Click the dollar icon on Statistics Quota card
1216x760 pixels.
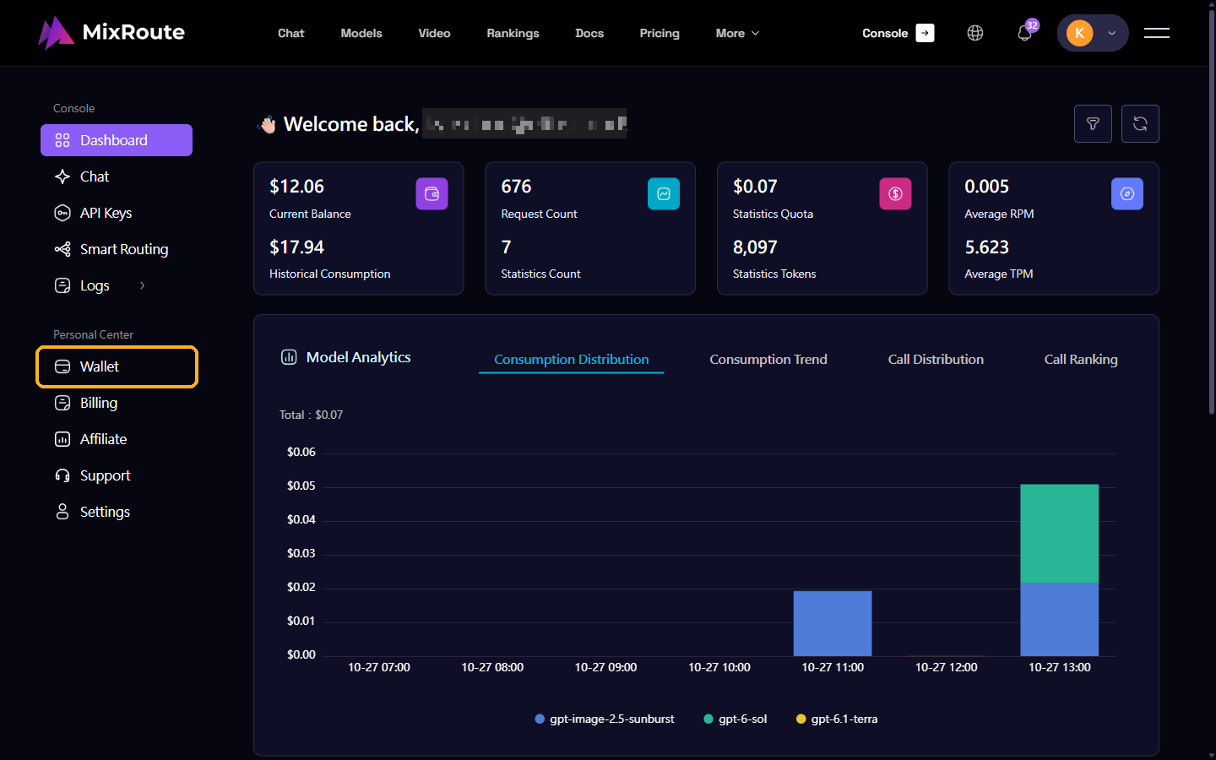(895, 193)
